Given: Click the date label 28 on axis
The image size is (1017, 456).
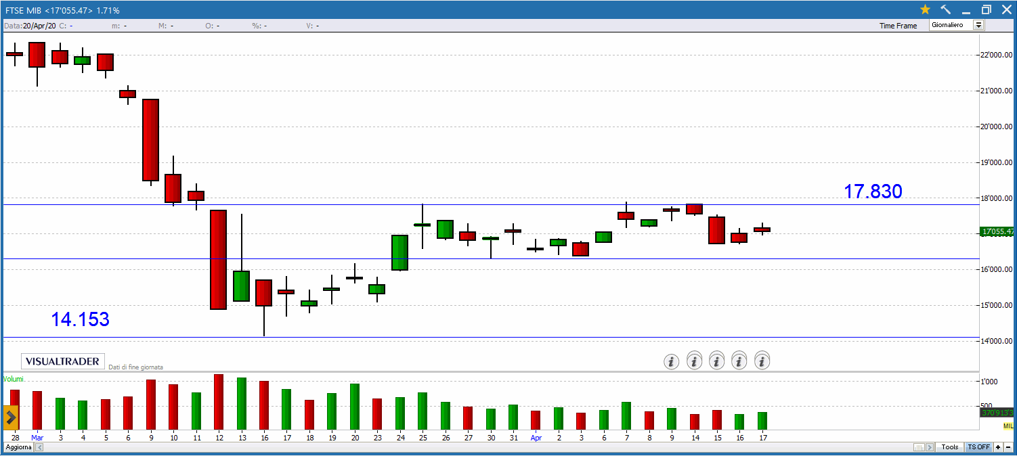Looking at the screenshot, I should click(15, 438).
